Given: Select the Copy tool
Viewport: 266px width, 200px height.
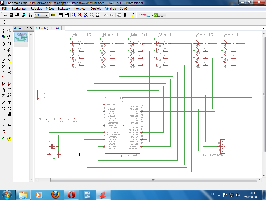Looking at the screenshot, I should point(9,44).
